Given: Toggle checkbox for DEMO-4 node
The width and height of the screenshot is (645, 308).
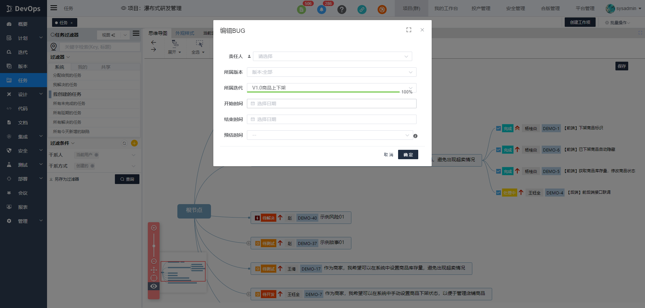Looking at the screenshot, I should coord(499,193).
